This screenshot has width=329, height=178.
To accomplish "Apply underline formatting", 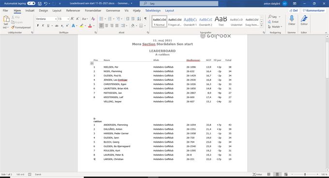I will [48, 26].
